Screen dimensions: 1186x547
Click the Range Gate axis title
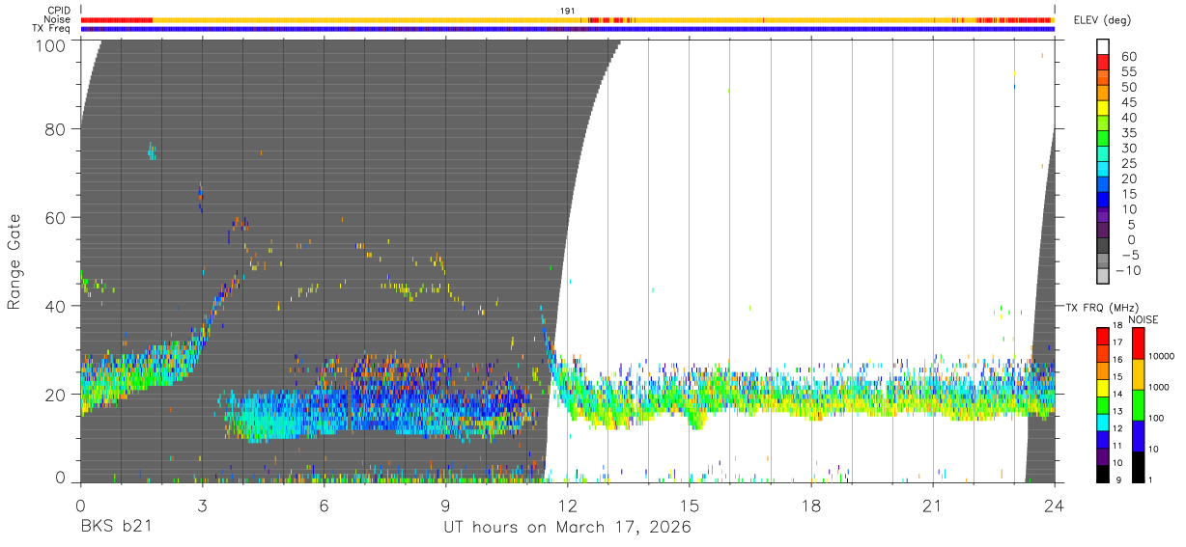point(15,261)
